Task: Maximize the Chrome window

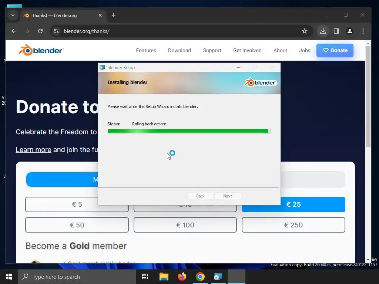Action: [x=346, y=15]
